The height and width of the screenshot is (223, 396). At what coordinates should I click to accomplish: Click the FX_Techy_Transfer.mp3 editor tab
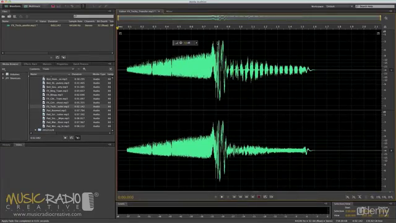click(x=137, y=11)
